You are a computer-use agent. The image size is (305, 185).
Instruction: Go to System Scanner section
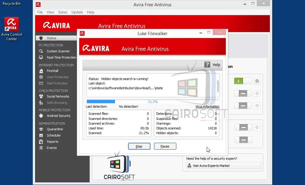(x=58, y=51)
